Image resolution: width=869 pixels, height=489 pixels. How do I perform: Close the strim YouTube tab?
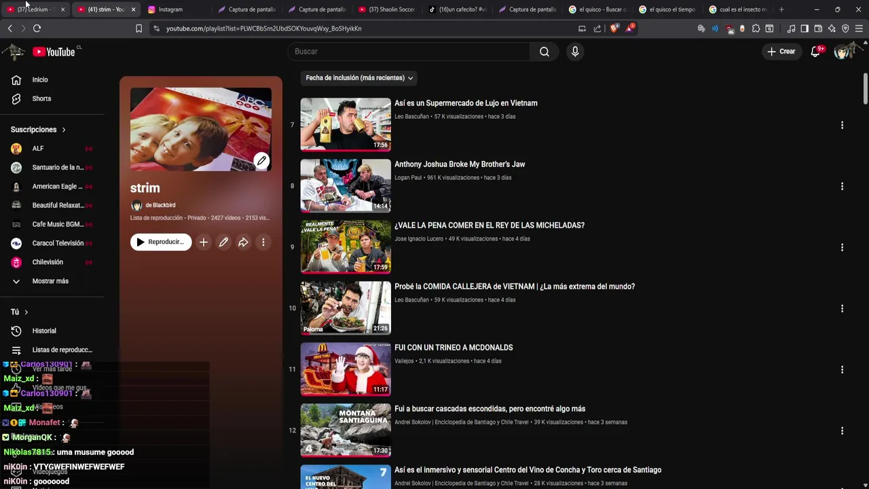[133, 10]
